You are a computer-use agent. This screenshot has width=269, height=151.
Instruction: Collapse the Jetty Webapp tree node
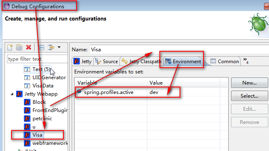[12, 94]
